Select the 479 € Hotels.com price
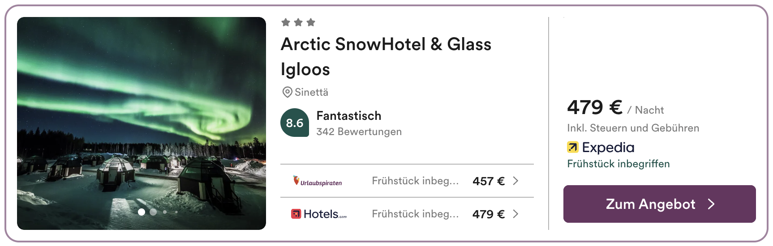The image size is (773, 246). [488, 214]
